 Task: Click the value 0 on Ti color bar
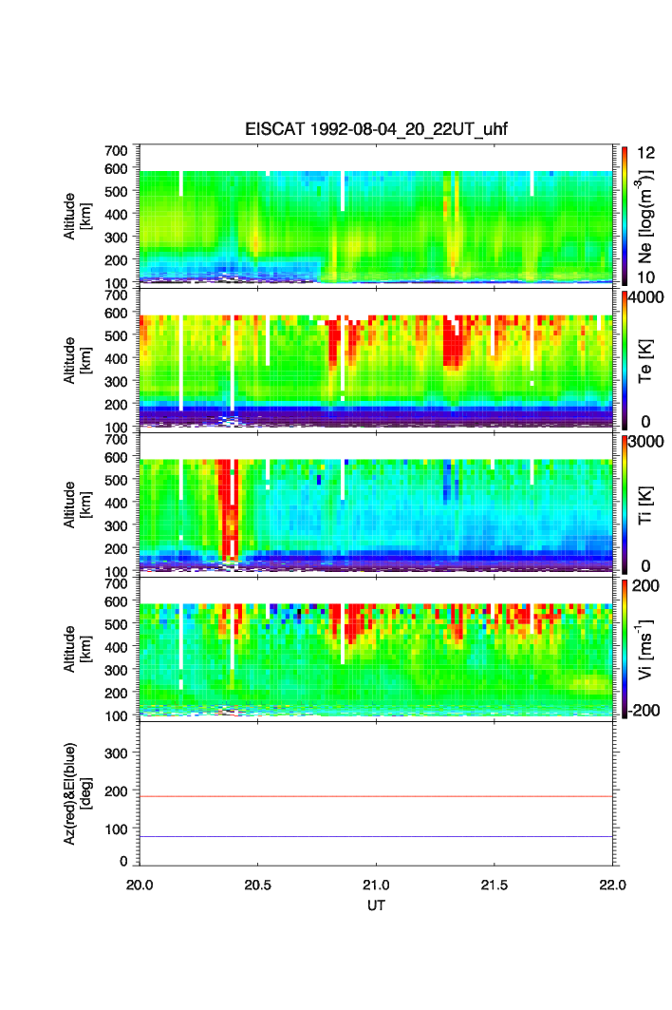[645, 566]
